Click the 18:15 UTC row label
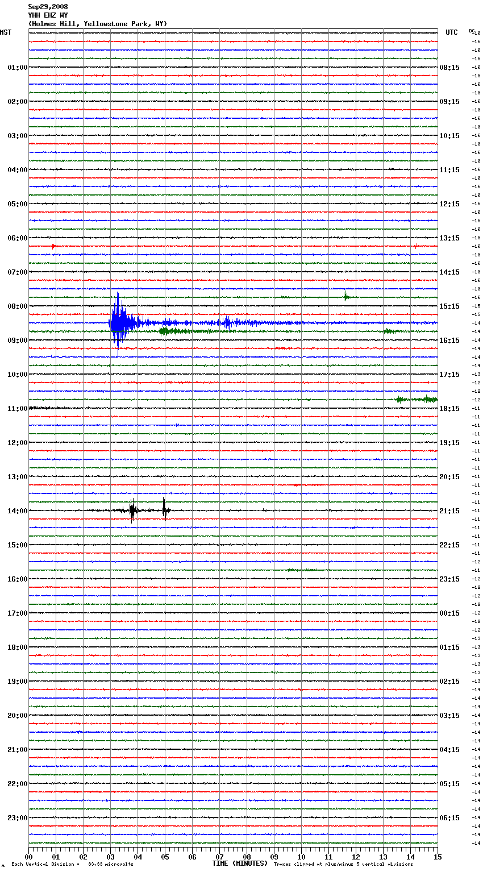 coord(449,409)
